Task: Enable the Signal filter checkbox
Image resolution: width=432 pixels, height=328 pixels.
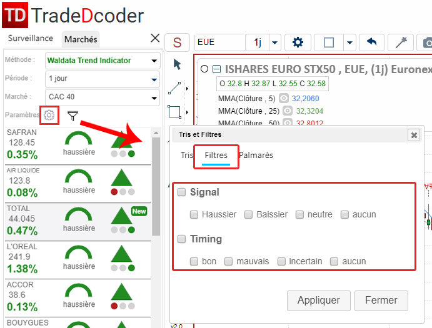Action: pos(181,192)
